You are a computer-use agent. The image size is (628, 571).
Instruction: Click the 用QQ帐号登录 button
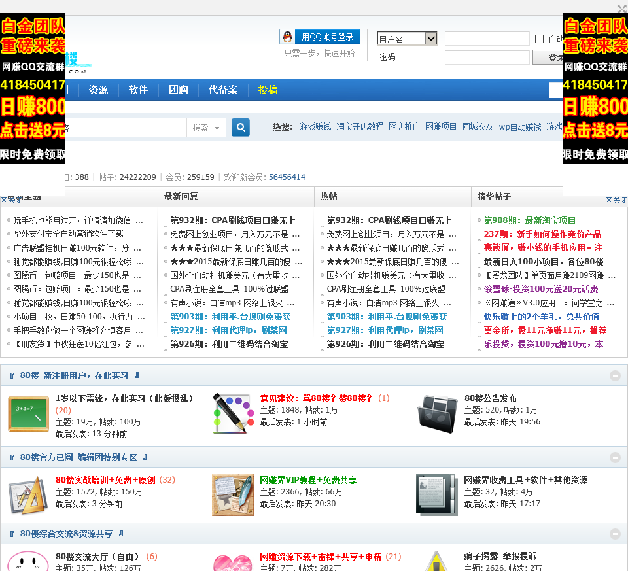(320, 37)
